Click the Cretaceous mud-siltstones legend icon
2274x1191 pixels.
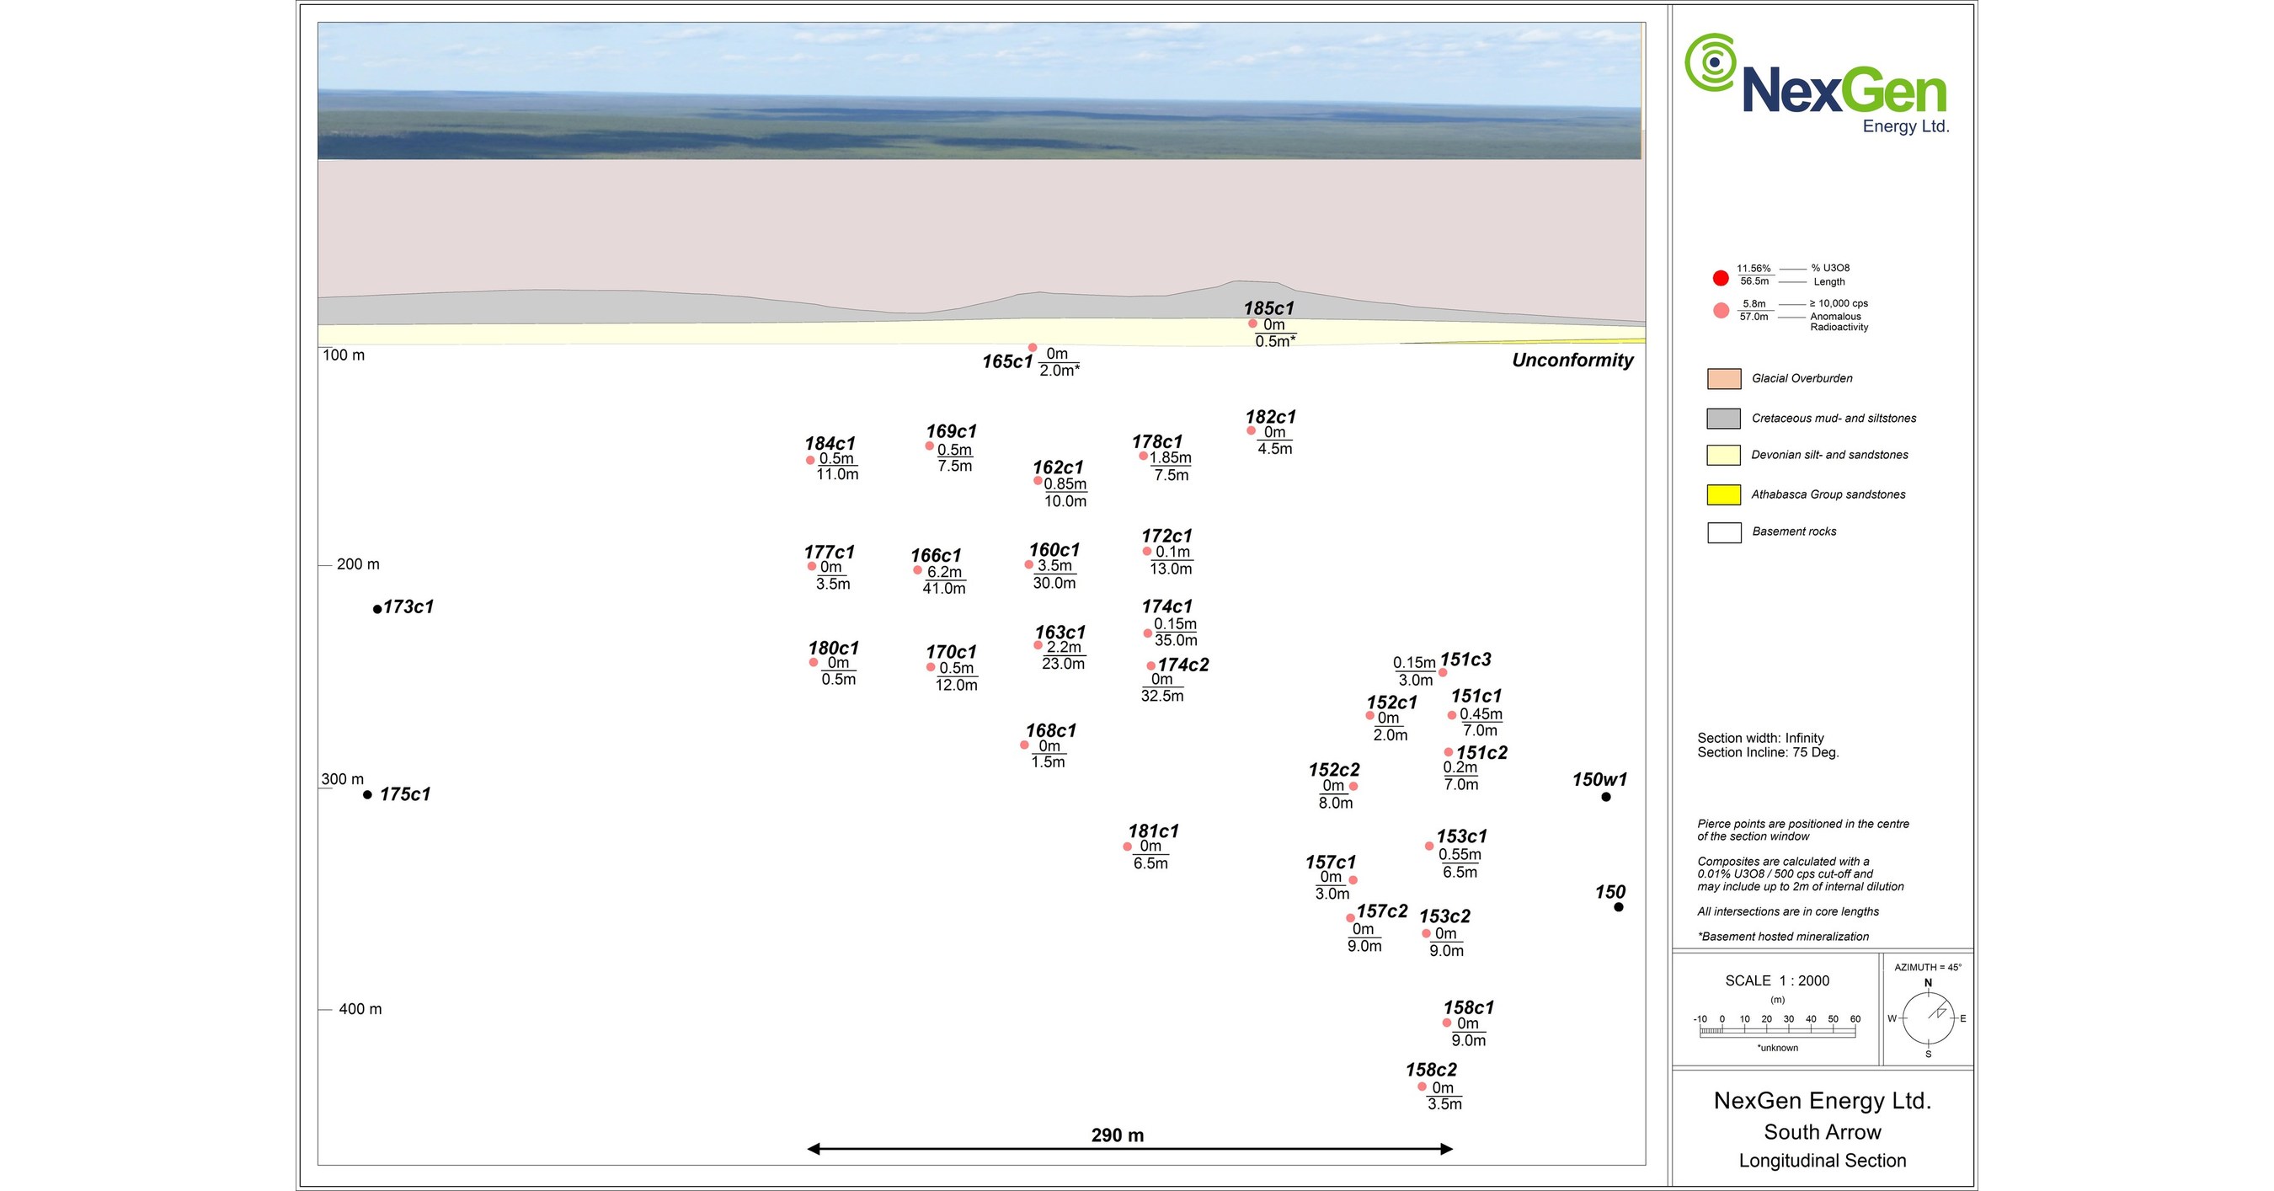[1727, 417]
